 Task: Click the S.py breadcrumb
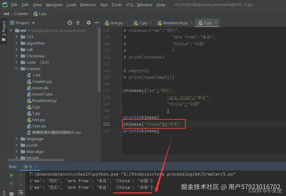pos(40,14)
